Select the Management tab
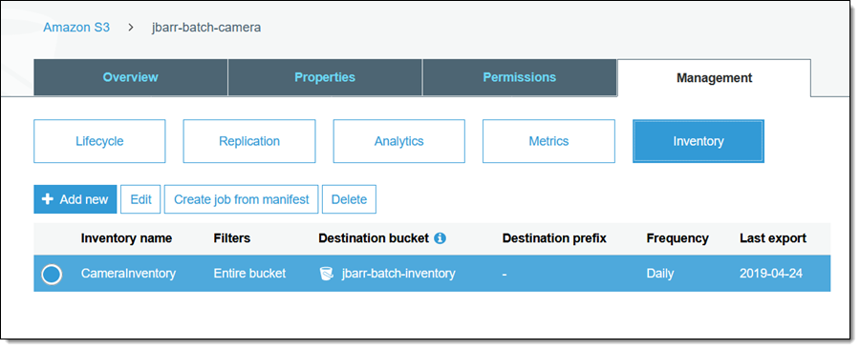860x349 pixels. click(714, 77)
